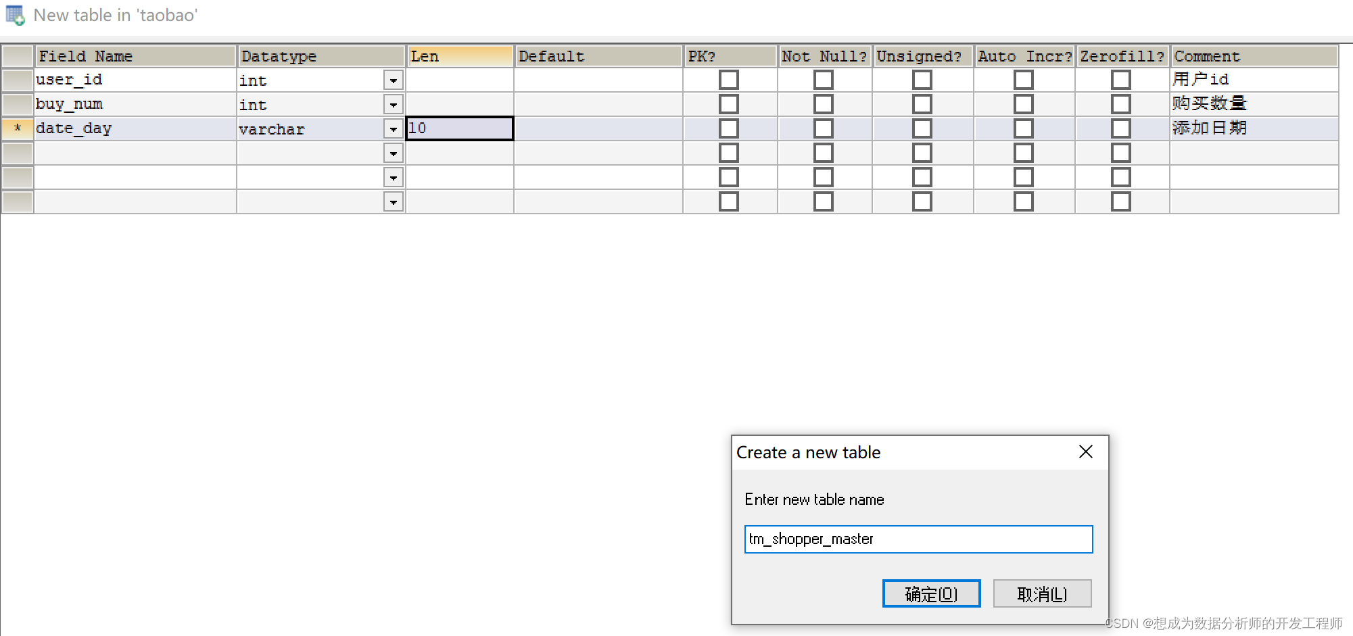The image size is (1353, 636).
Task: Check Not Null for buy_num row
Action: [824, 104]
